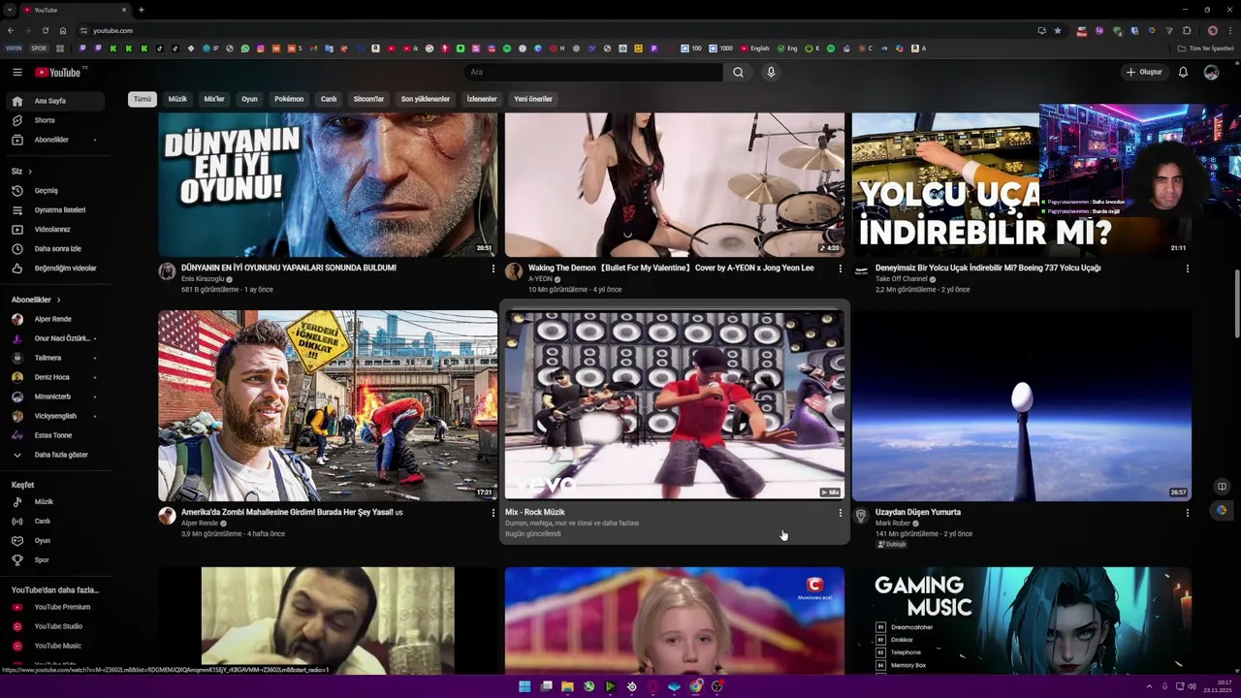Click the search magnifier button

(738, 72)
